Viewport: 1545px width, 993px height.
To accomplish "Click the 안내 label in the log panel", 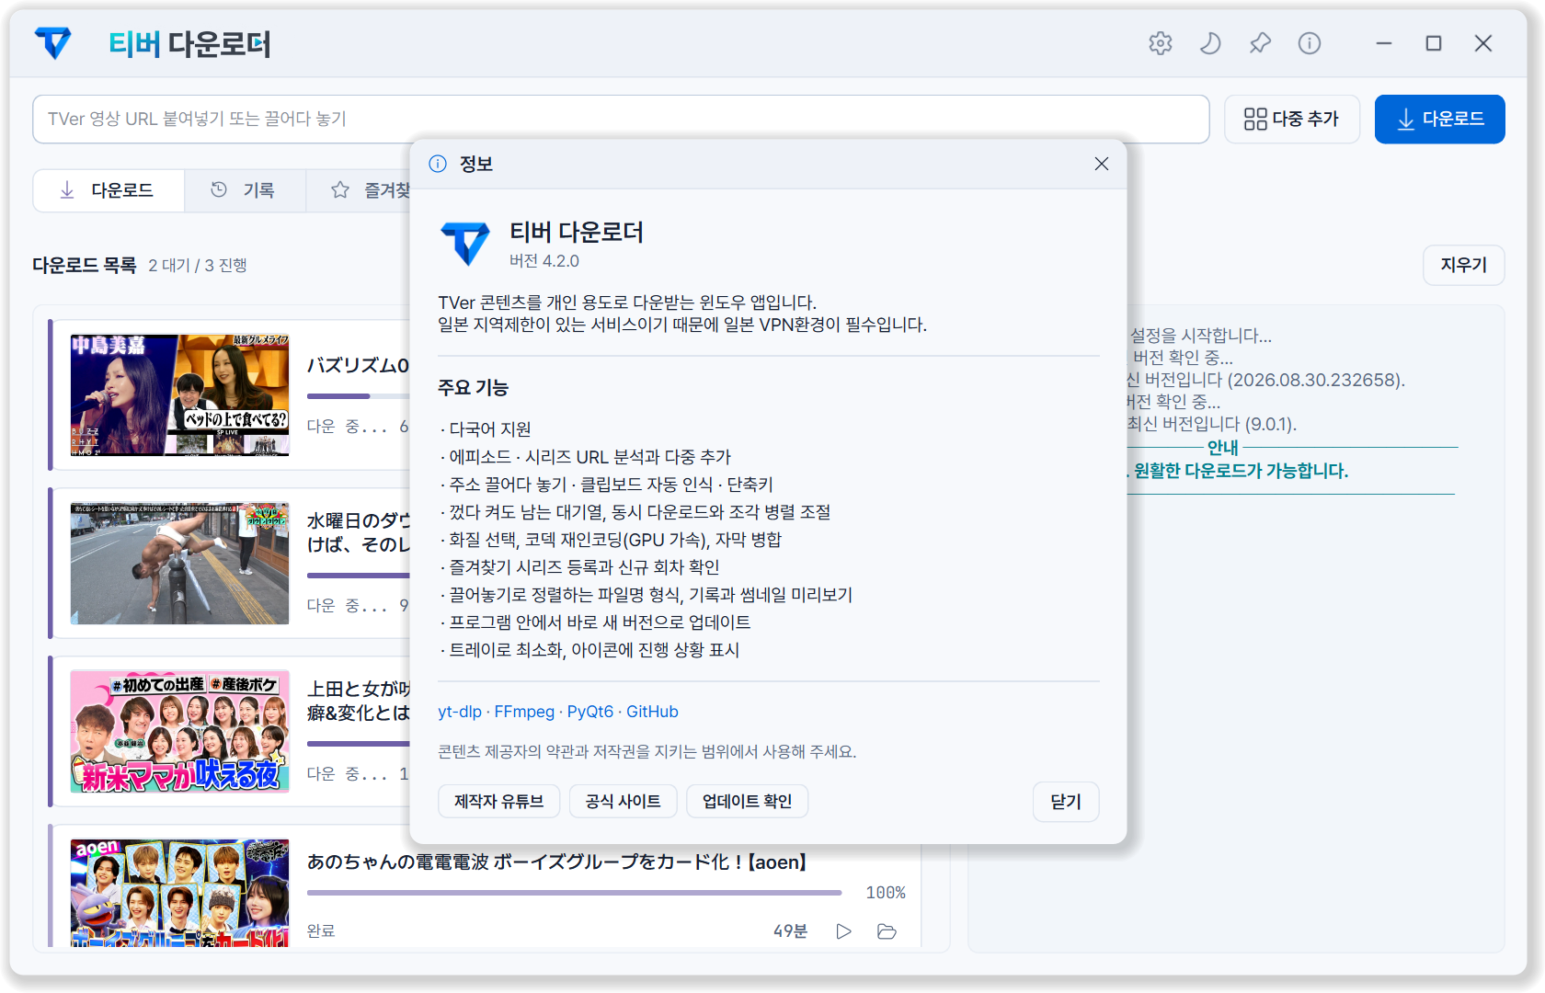I will click(1223, 448).
